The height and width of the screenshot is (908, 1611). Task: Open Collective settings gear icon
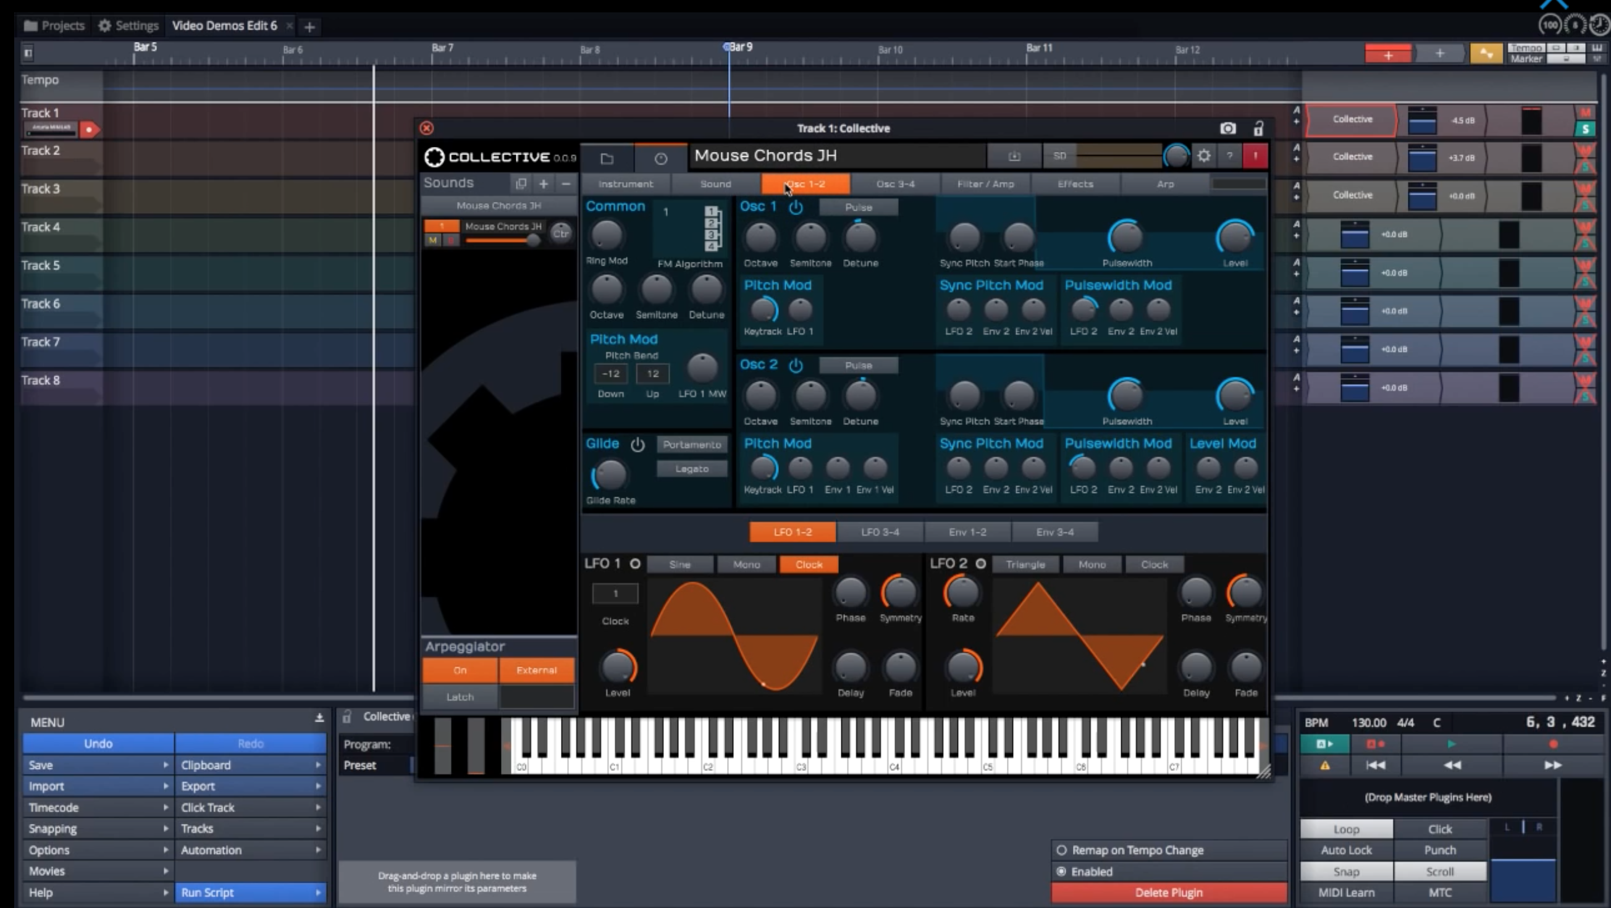pos(1204,156)
